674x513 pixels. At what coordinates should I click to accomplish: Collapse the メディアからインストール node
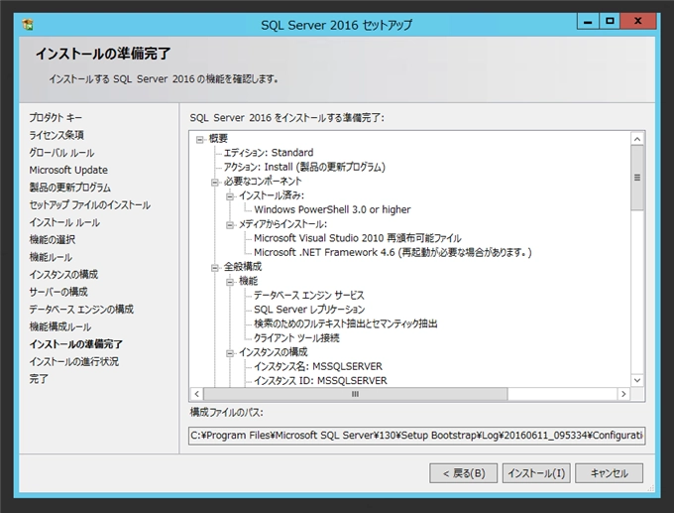(x=230, y=225)
